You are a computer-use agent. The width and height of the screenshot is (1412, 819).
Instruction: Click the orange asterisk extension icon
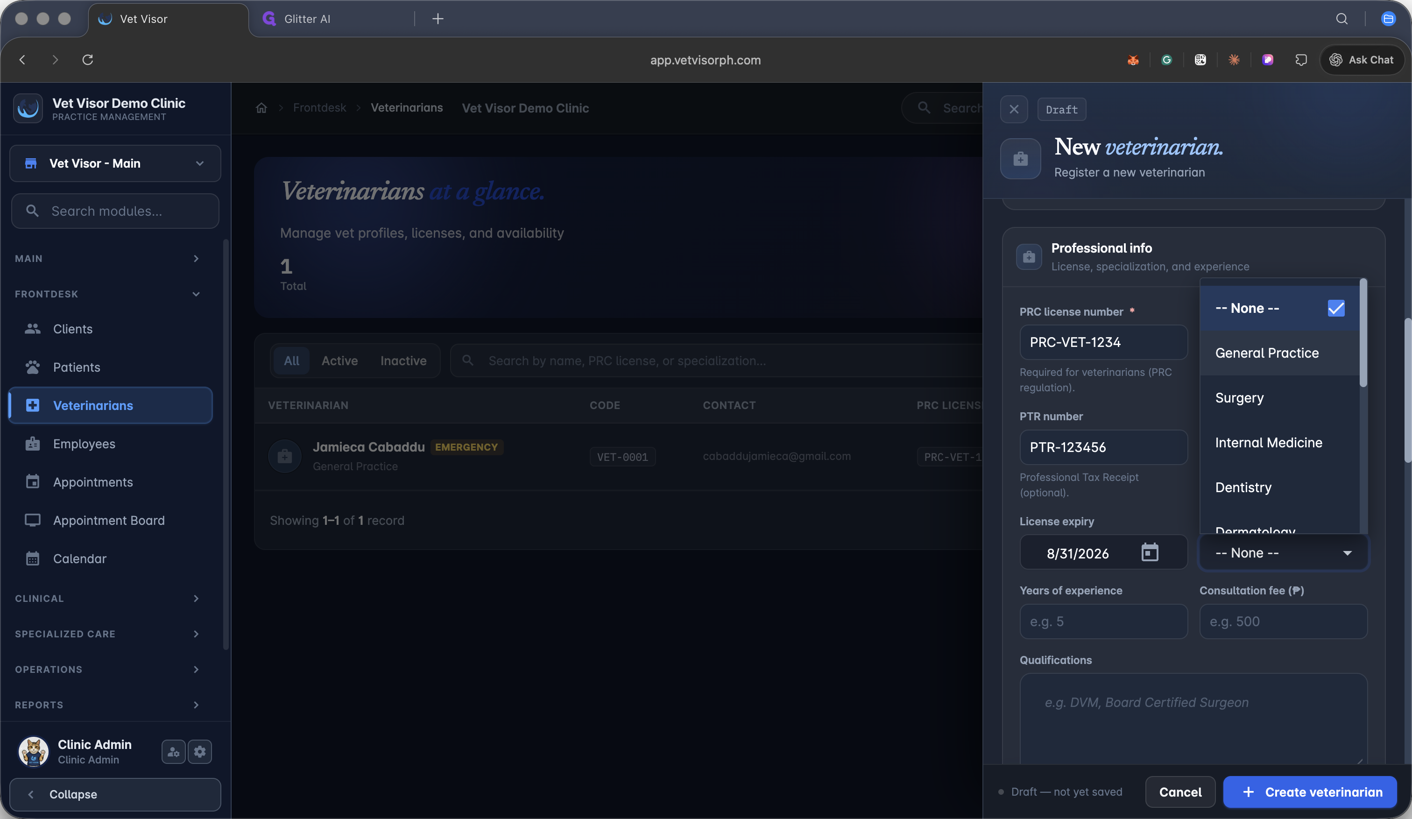tap(1234, 60)
